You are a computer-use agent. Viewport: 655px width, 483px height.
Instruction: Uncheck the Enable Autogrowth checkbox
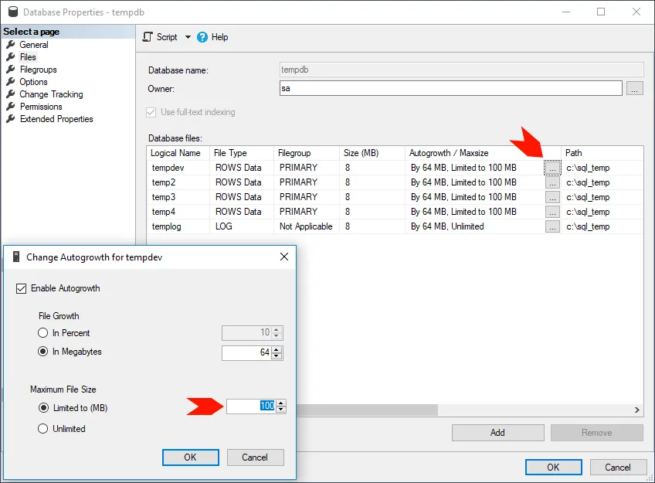click(x=22, y=288)
